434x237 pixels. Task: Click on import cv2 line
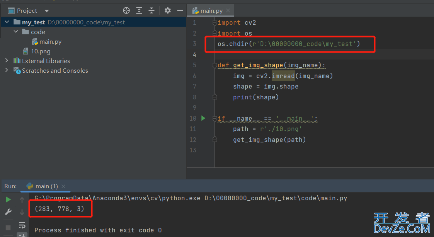237,23
